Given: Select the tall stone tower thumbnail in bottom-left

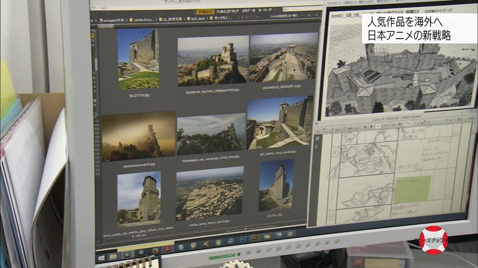Looking at the screenshot, I should (139, 198).
